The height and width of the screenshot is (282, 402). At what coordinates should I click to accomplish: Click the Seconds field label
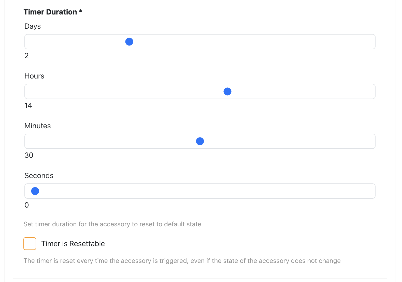tap(39, 176)
